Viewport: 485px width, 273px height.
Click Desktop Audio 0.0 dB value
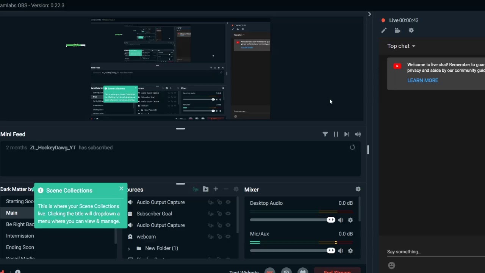click(x=346, y=203)
